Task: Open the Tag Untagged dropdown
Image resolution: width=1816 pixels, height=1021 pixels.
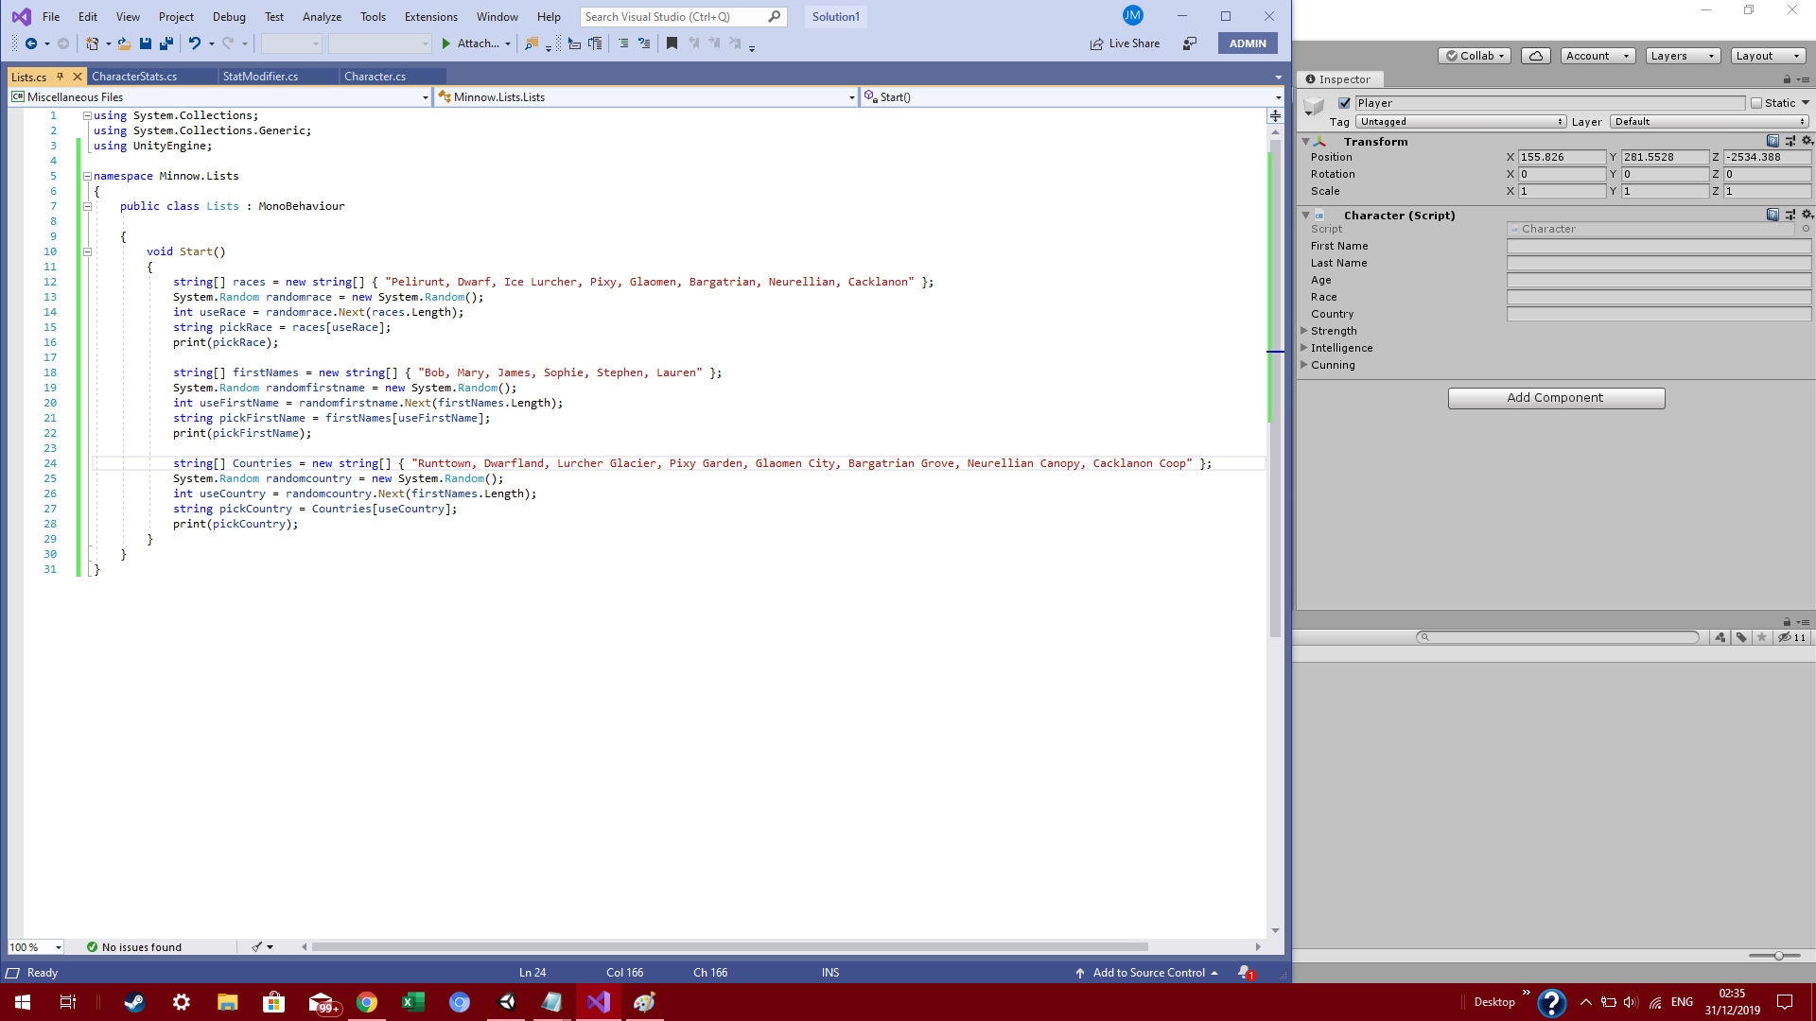Action: click(x=1460, y=122)
